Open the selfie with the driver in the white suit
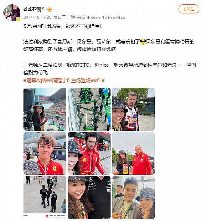The height and width of the screenshot is (221, 202). coord(133,109)
